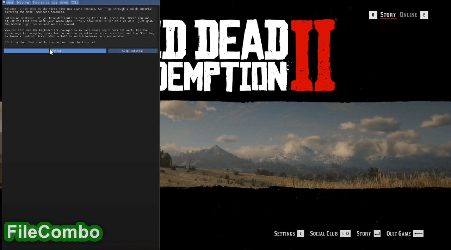
Task: Open the ReShade Settings tab
Action: point(23,2)
